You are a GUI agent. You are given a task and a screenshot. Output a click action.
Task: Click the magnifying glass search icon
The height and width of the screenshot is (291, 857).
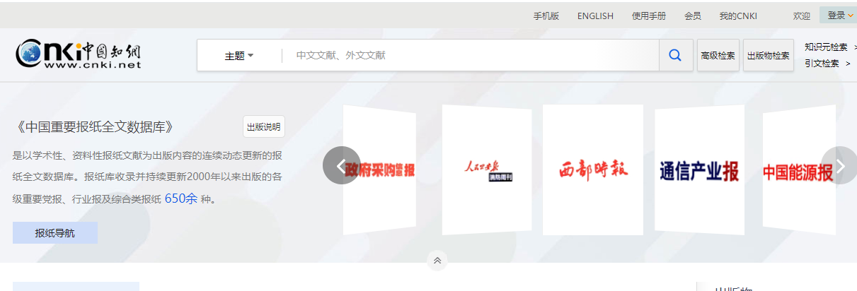tap(675, 55)
